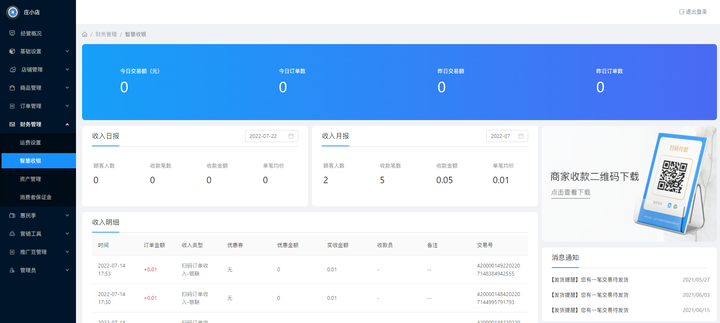Click the 营销工具 icon in sidebar
This screenshot has height=323, width=720.
12,234
